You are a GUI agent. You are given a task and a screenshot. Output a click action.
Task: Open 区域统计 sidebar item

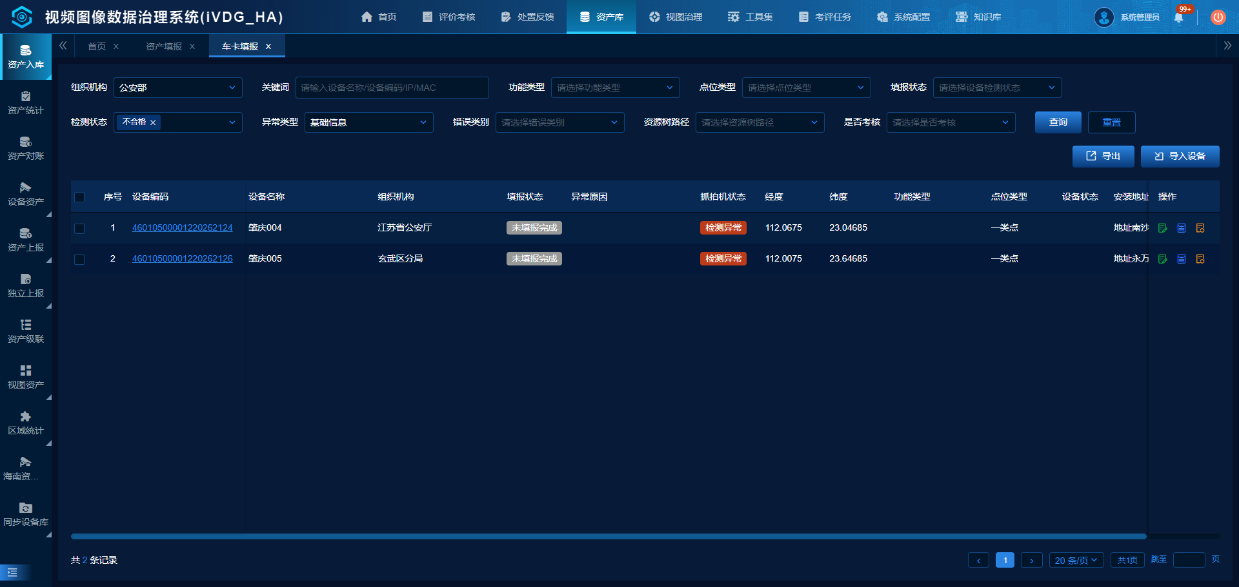[26, 423]
